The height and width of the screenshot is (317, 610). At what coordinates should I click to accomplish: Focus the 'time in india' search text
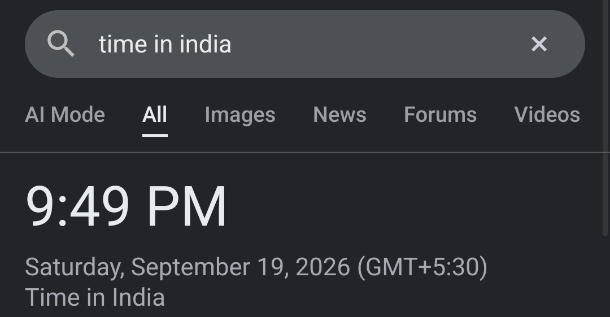coord(165,44)
